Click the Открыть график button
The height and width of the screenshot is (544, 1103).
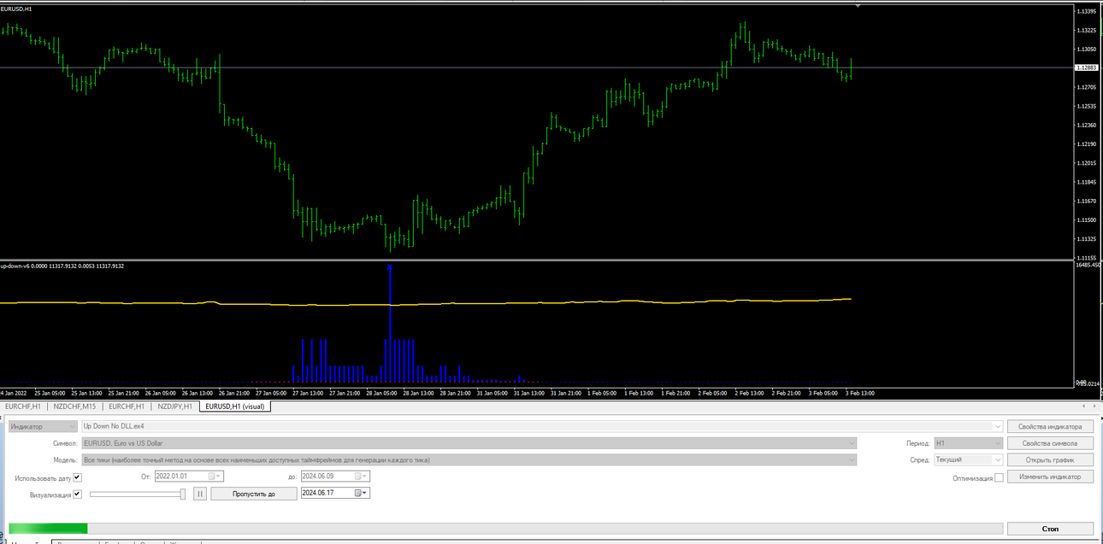(1050, 459)
